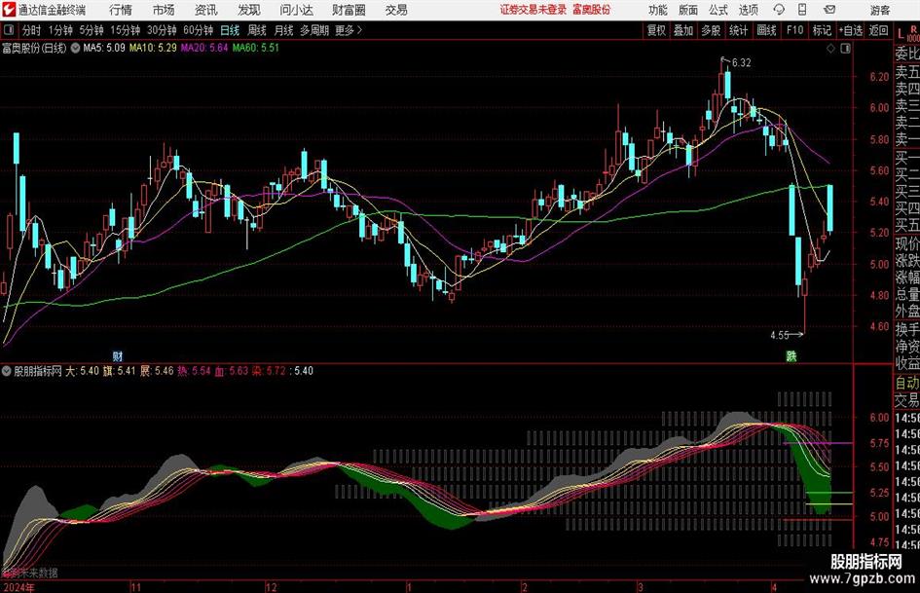Viewport: 920px width, 593px height.
Task: Click the R 1000 icon in the right panel
Action: (x=913, y=33)
